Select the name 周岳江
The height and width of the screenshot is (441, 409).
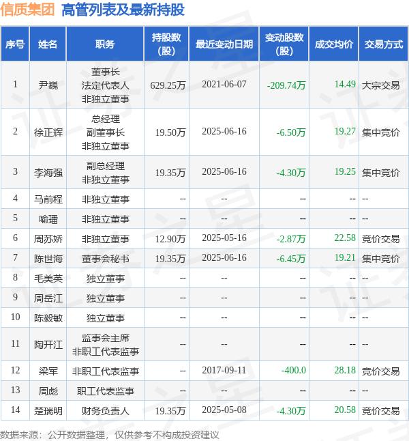(x=48, y=298)
